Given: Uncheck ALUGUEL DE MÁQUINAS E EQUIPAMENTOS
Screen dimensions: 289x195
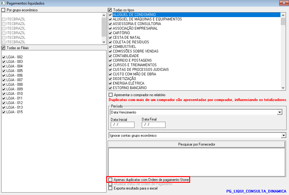Looking at the screenshot, I should pos(110,19).
